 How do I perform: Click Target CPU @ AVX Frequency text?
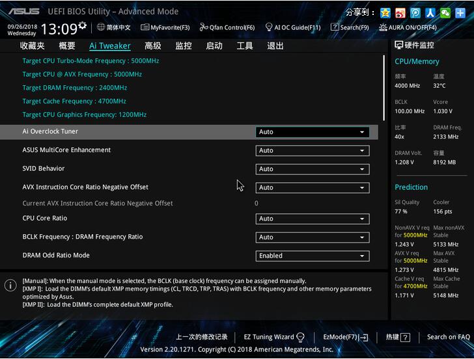pos(82,74)
